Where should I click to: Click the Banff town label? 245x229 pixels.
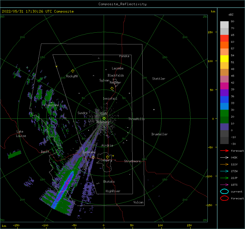[45, 152]
